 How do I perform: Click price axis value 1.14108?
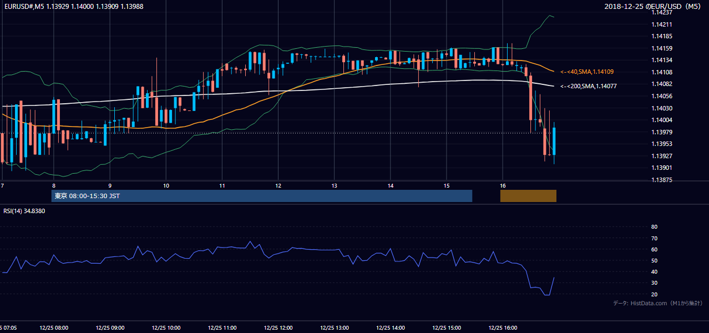(x=662, y=72)
